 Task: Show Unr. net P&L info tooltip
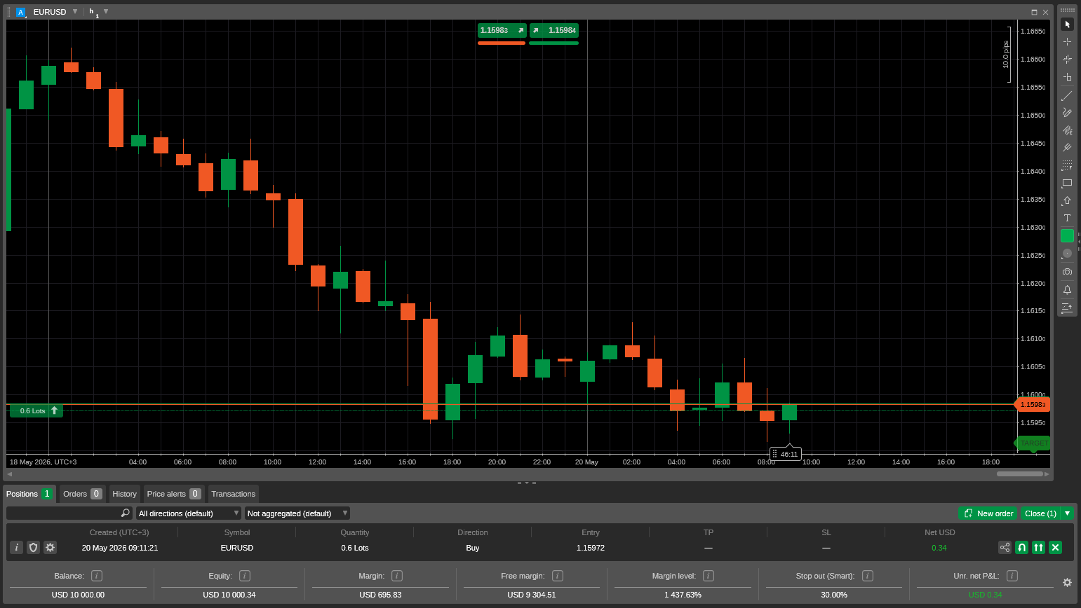coord(1012,576)
